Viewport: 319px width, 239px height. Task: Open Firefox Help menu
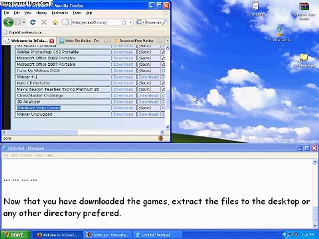pyautogui.click(x=89, y=13)
